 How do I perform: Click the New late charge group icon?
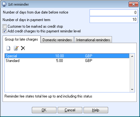(9, 48)
